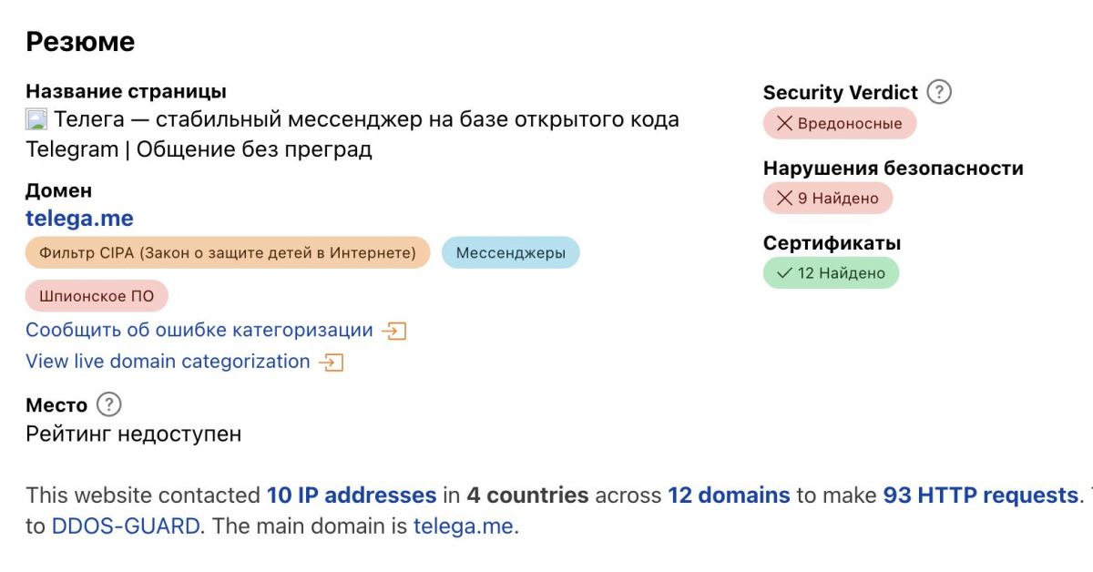Click the Телега page title text
Image resolution: width=1093 pixels, height=572 pixels.
coord(364,119)
